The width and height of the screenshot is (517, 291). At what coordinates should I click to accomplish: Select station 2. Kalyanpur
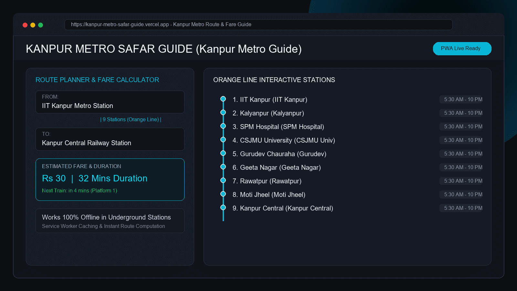[268, 113]
